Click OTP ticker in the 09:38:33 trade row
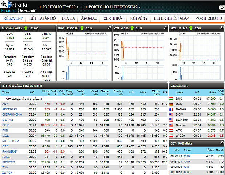 pos(187,156)
